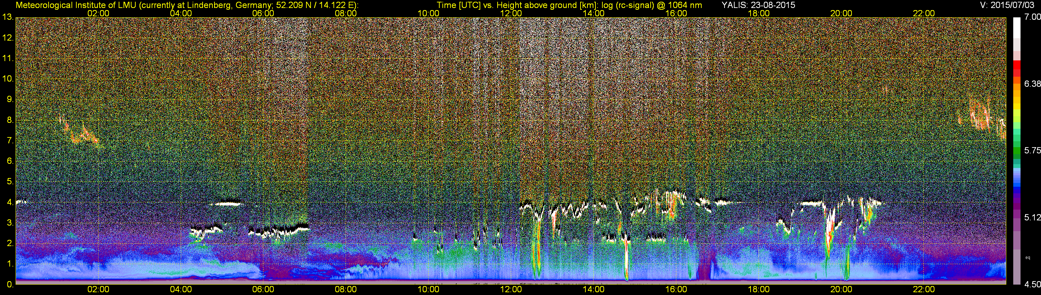Screen dimensions: 1041x295
Task: Click the 11. height axis label
Action: click(8, 59)
